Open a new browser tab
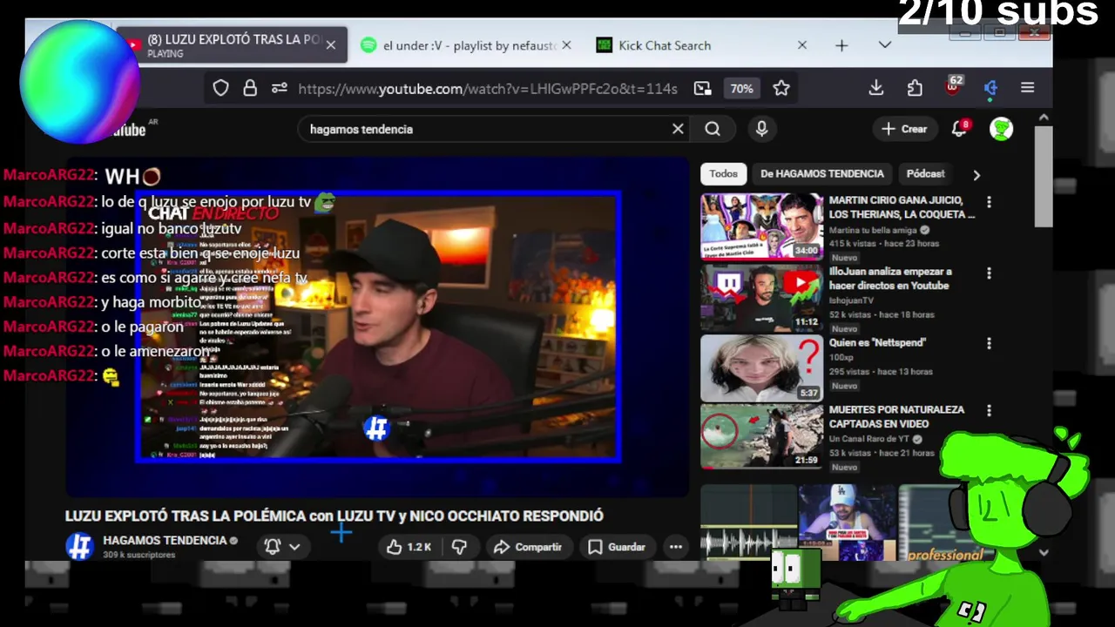This screenshot has height=627, width=1115. coord(841,45)
